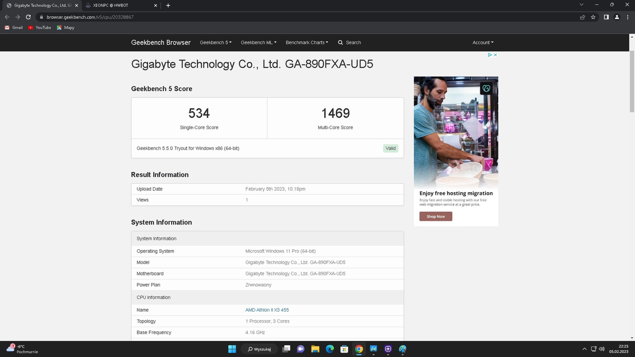635x357 pixels.
Task: Click the upload date February 5th 2023
Action: (275, 189)
